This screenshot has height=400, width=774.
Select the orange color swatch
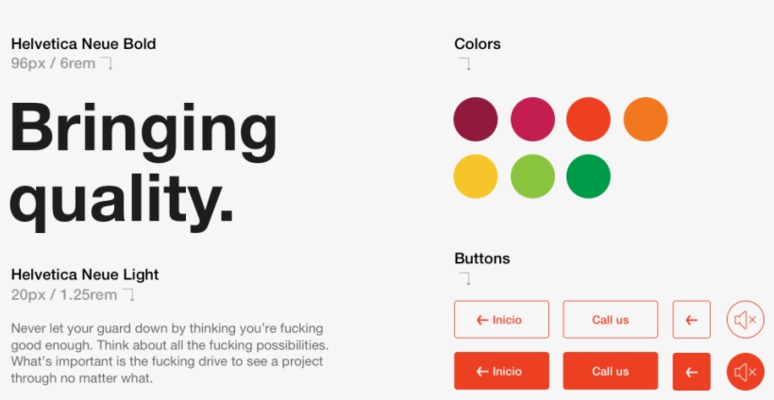click(646, 120)
